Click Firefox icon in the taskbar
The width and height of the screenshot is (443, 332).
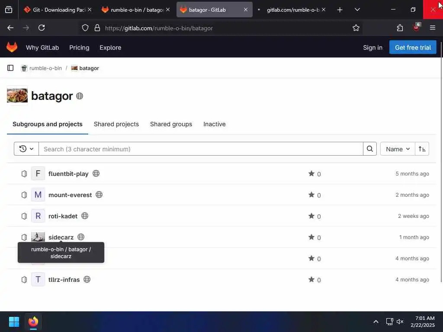(33, 322)
